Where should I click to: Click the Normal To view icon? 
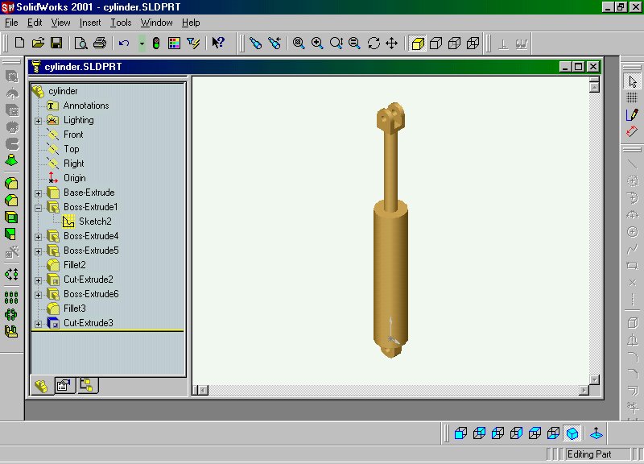(597, 433)
